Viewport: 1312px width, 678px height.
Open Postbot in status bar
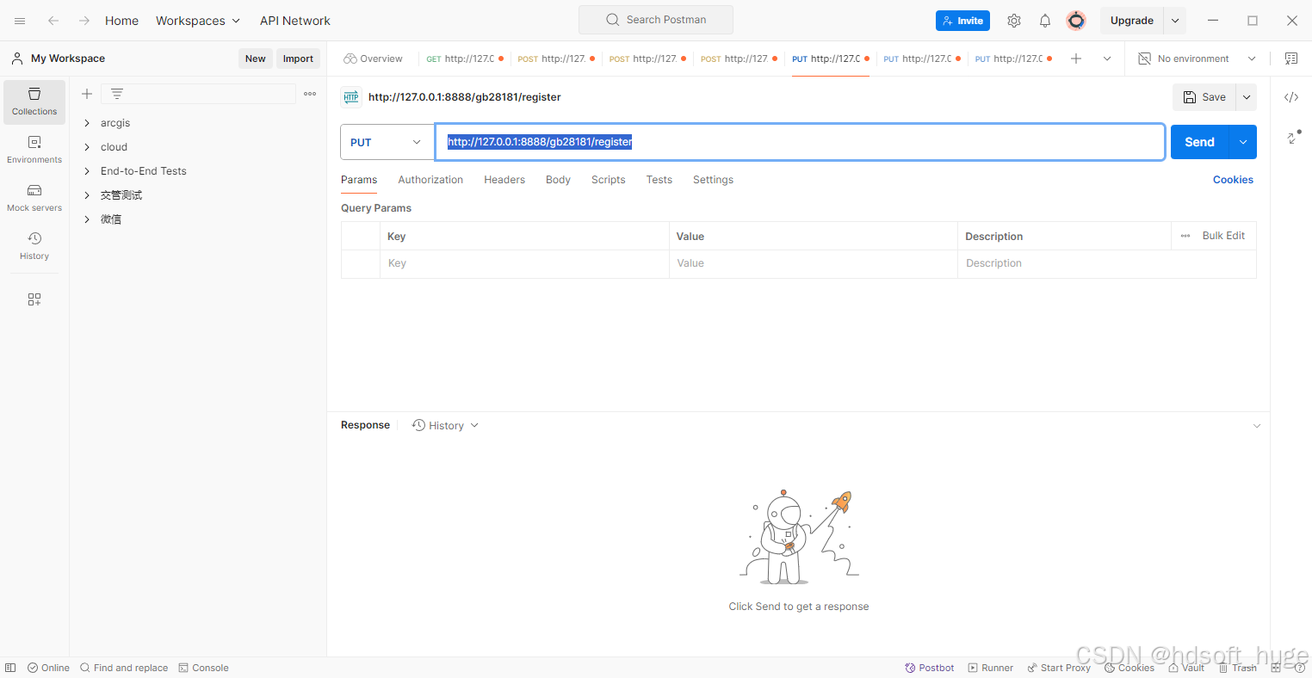(x=930, y=668)
